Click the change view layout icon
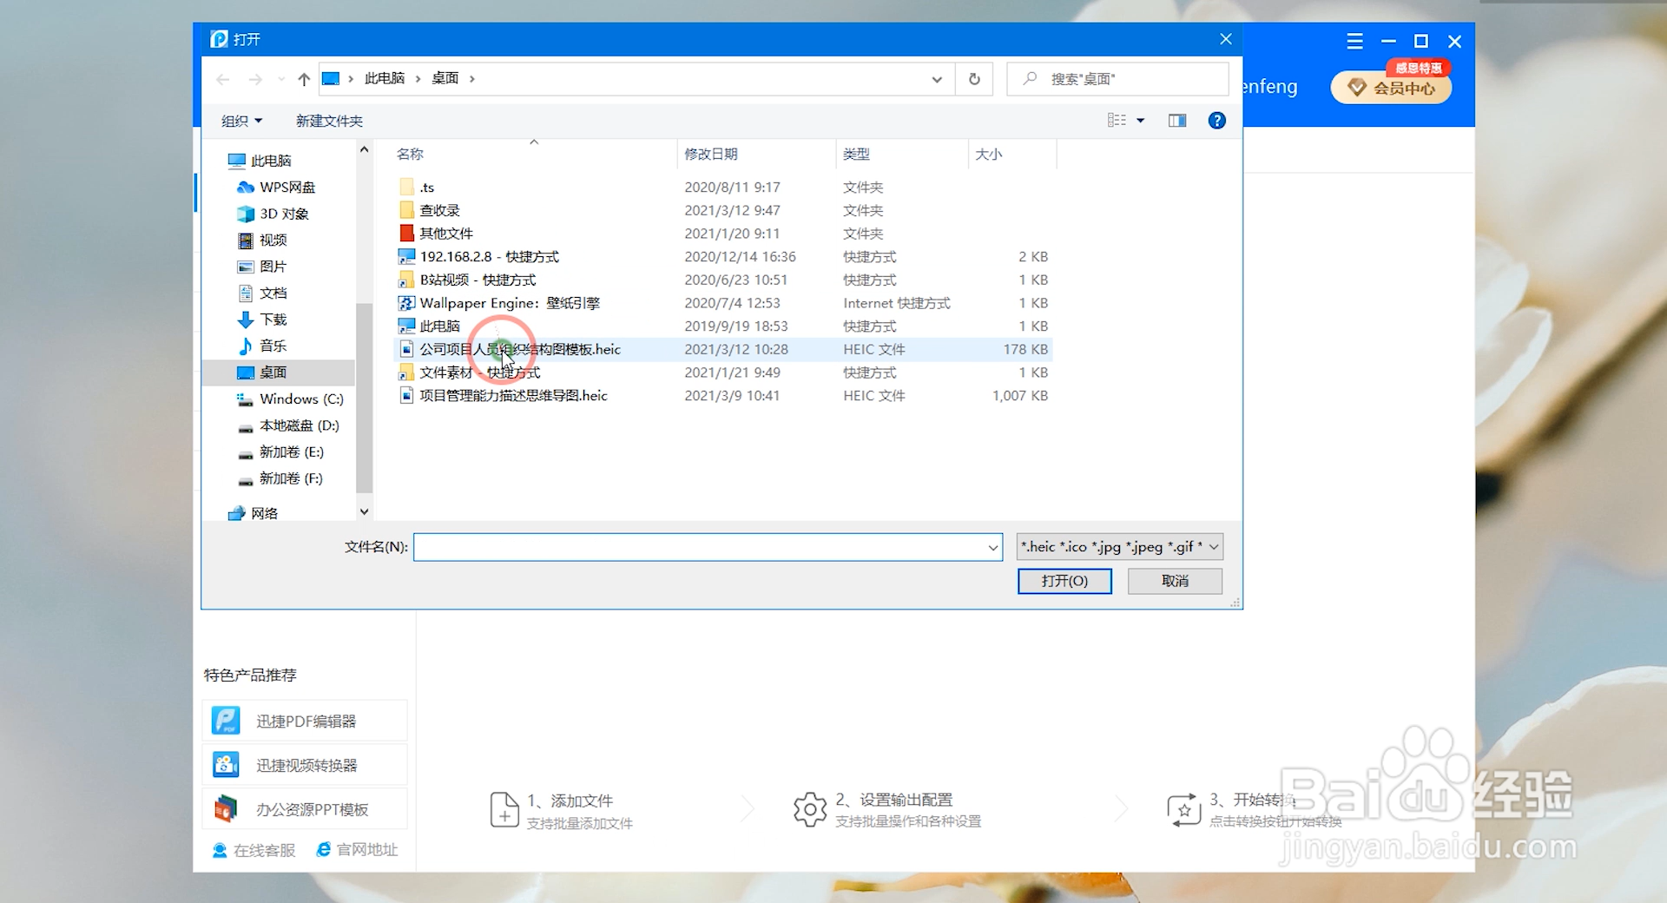This screenshot has height=903, width=1667. pos(1117,121)
